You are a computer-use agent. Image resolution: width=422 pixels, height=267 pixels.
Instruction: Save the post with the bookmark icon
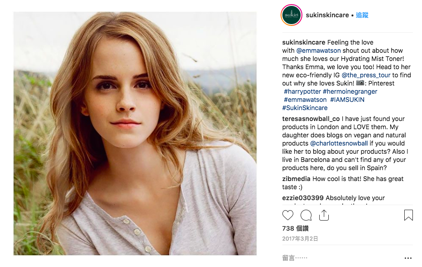(408, 215)
